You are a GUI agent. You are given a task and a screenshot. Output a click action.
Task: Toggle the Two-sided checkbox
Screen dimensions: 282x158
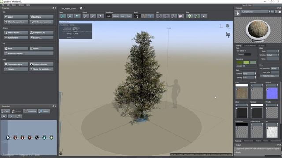click(x=245, y=51)
